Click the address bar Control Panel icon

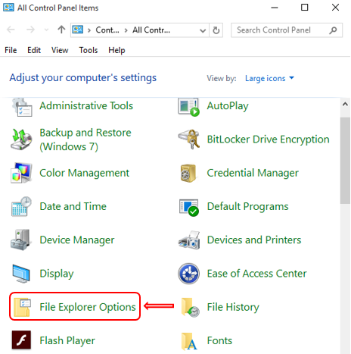(78, 30)
